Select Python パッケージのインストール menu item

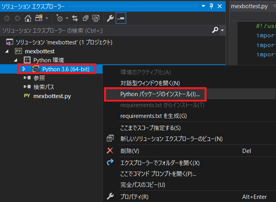click(163, 94)
